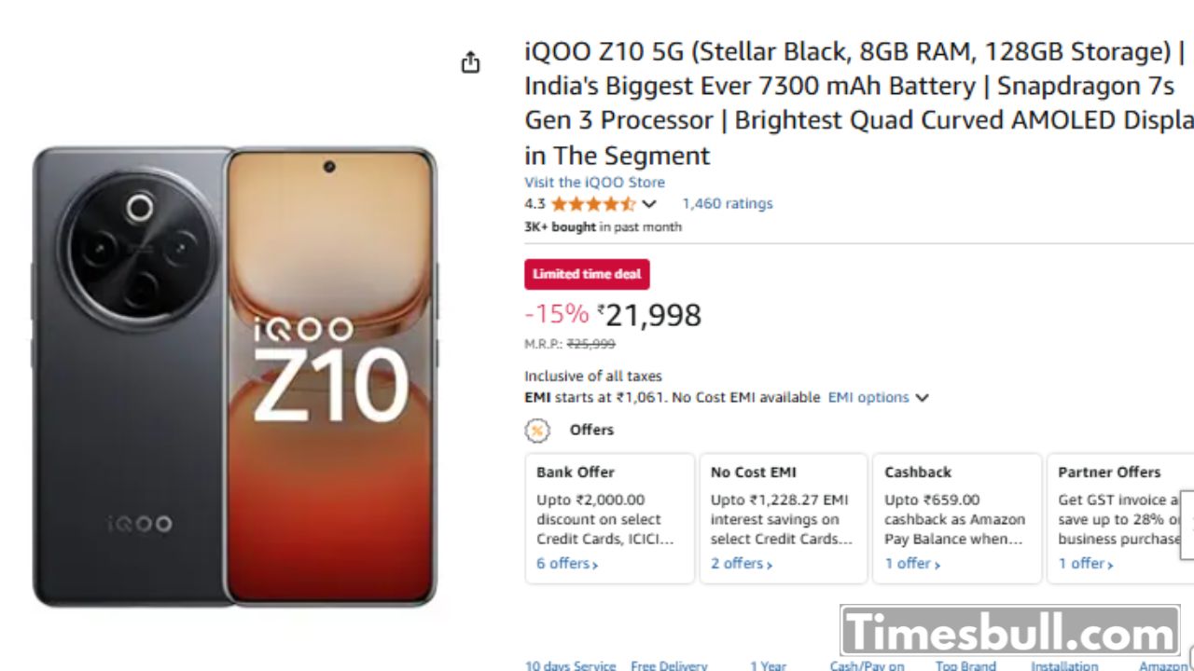Viewport: 1194px width, 671px height.
Task: Click the Offers percent badge icon
Action: tap(537, 431)
